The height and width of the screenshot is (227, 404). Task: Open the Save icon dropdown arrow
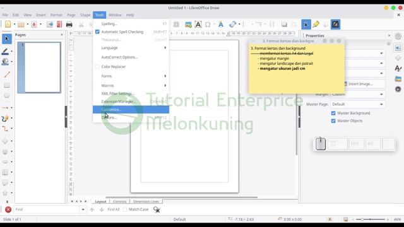tap(40, 25)
